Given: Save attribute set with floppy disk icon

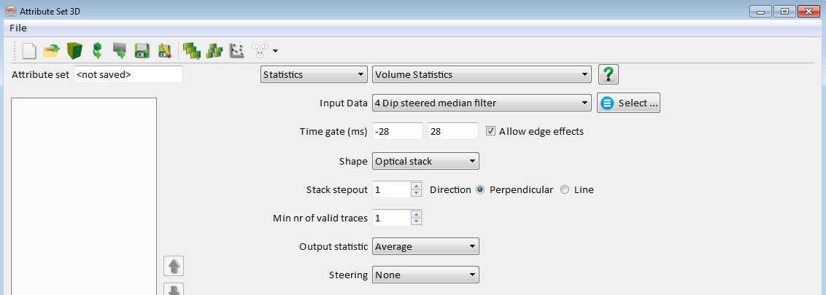Looking at the screenshot, I should (x=142, y=51).
